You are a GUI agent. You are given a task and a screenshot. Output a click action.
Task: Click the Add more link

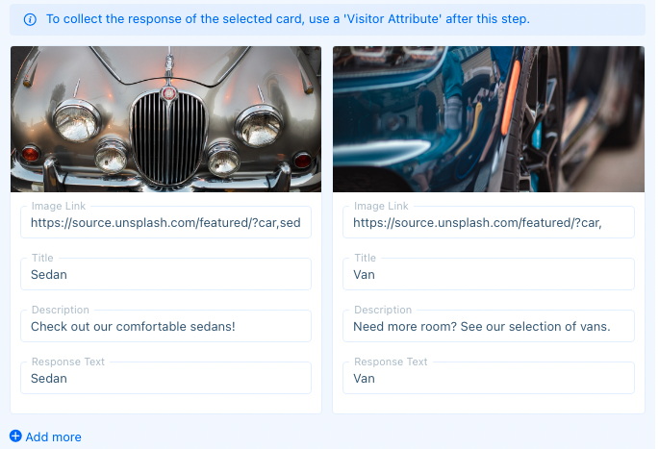[45, 437]
